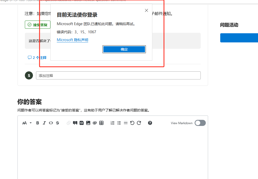Viewport: 258px width, 179px height.
Task: Insert a table in the editor
Action: (101, 123)
